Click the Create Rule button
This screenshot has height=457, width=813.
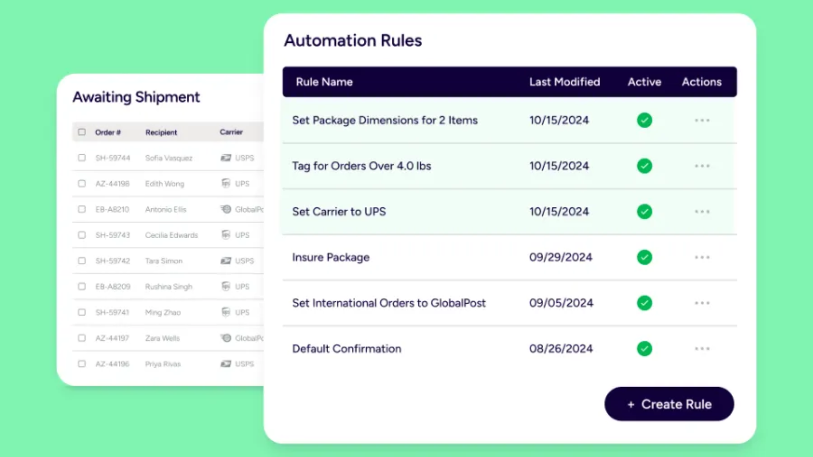click(x=669, y=404)
